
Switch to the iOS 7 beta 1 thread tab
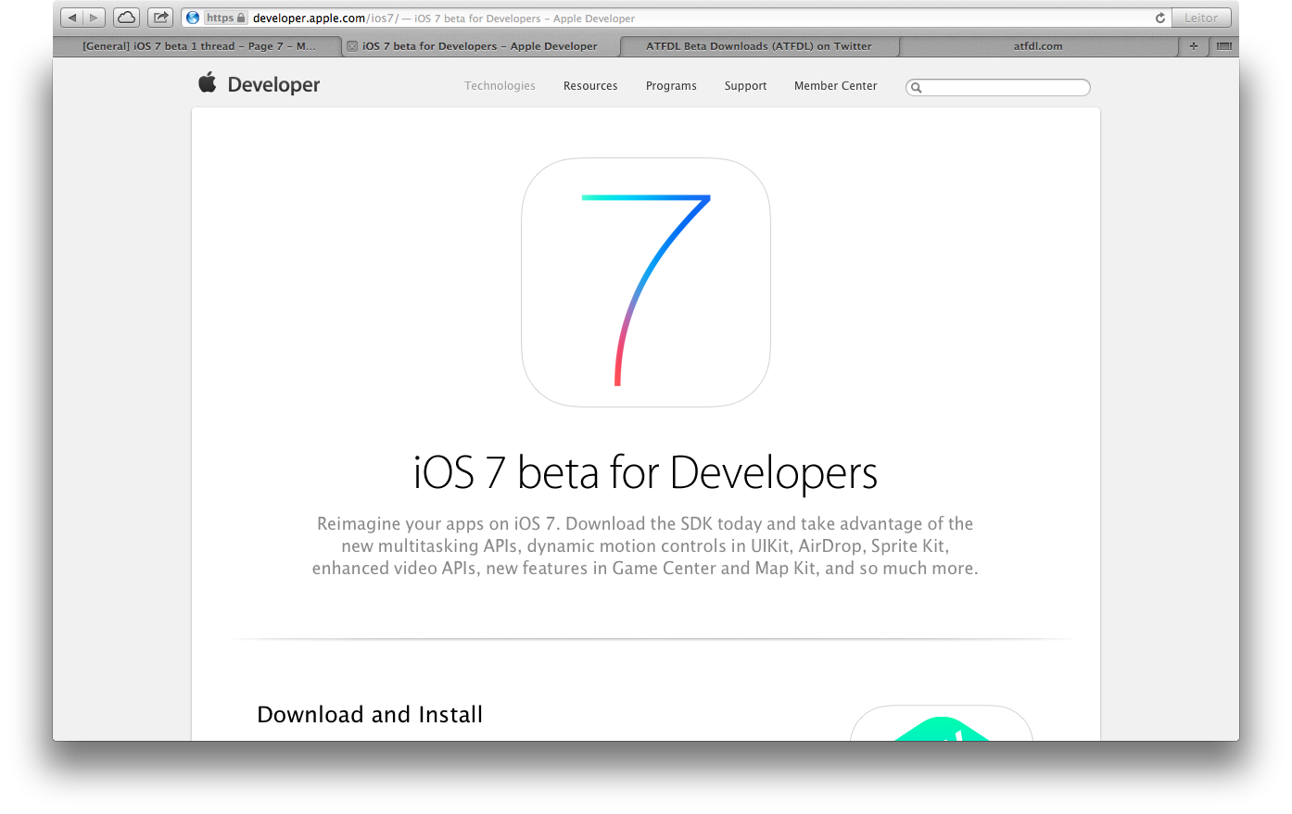tap(198, 46)
